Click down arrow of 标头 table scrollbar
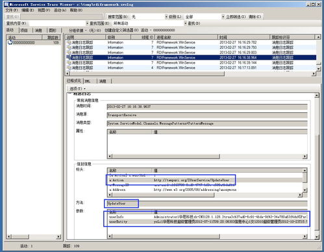 [305, 190]
